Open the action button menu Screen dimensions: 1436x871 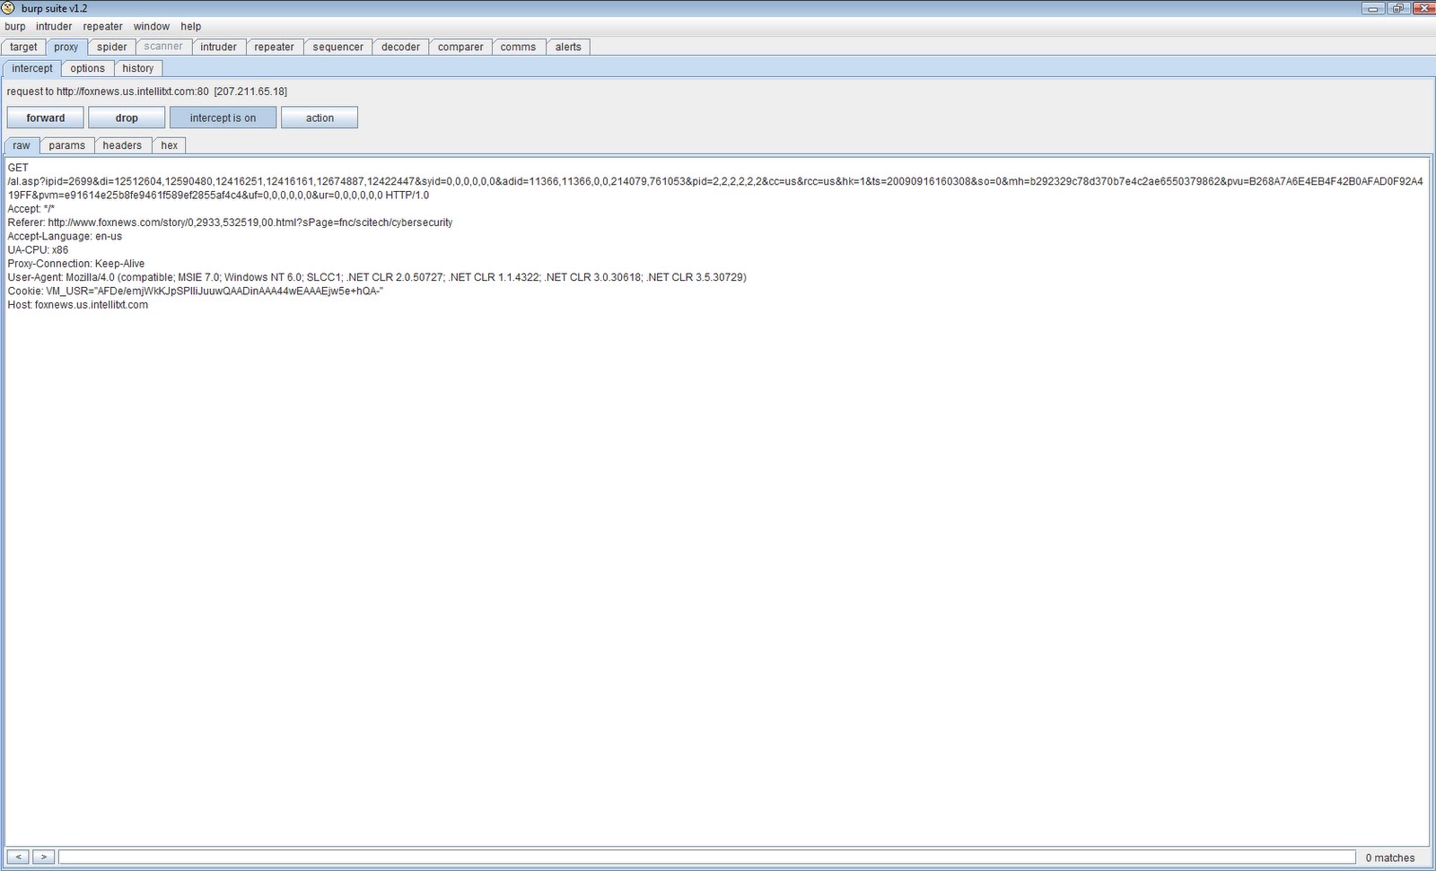[320, 118]
